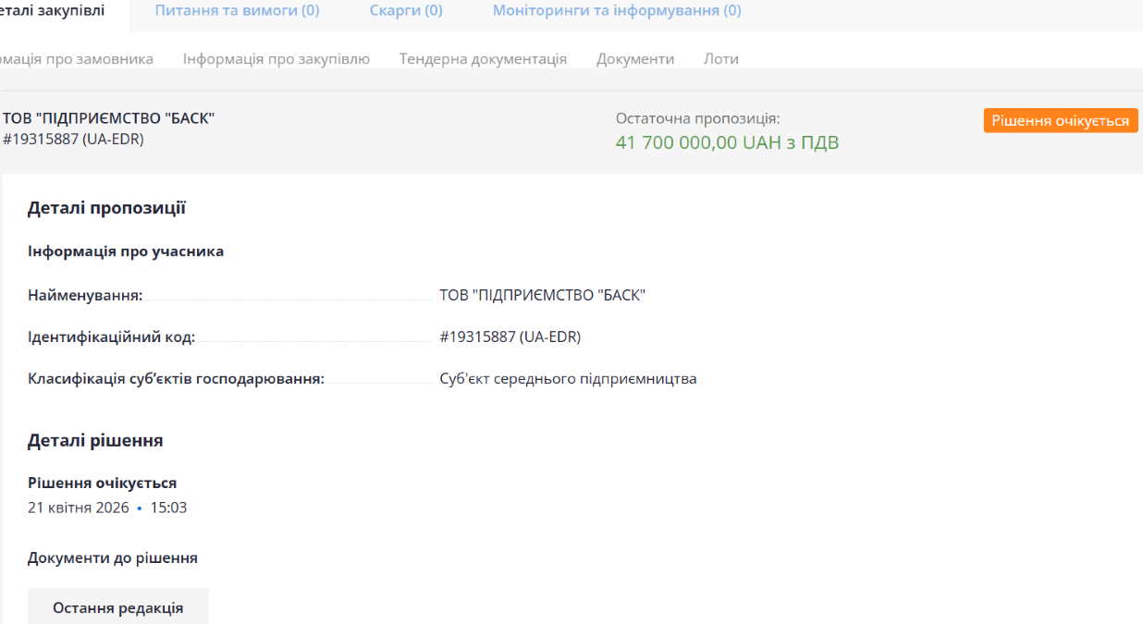This screenshot has width=1143, height=624.
Task: Open the Остання редакція dropdown button
Action: click(117, 607)
